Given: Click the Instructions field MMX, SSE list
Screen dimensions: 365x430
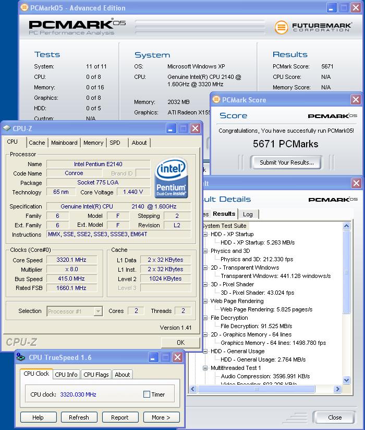Looking at the screenshot, I should [119, 234].
